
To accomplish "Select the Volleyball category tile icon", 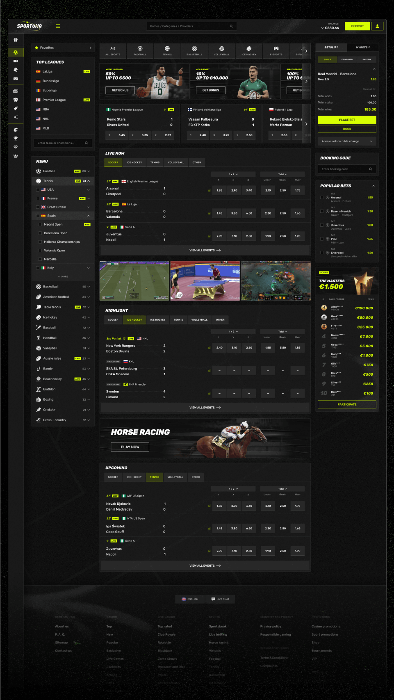I will (222, 49).
